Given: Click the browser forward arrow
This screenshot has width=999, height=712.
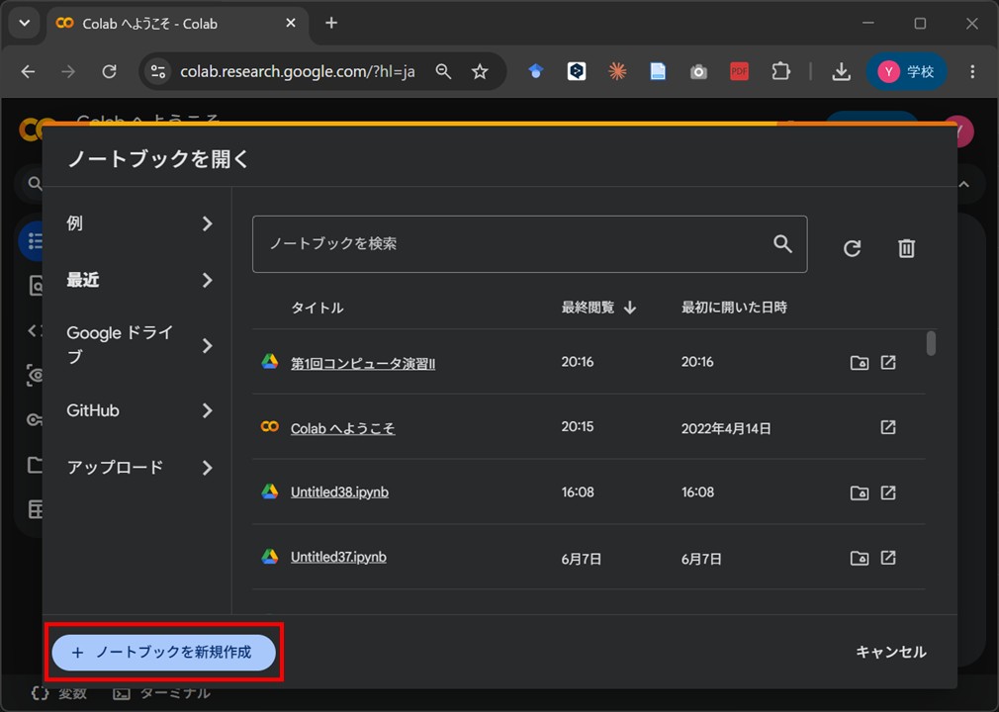Looking at the screenshot, I should [x=68, y=71].
